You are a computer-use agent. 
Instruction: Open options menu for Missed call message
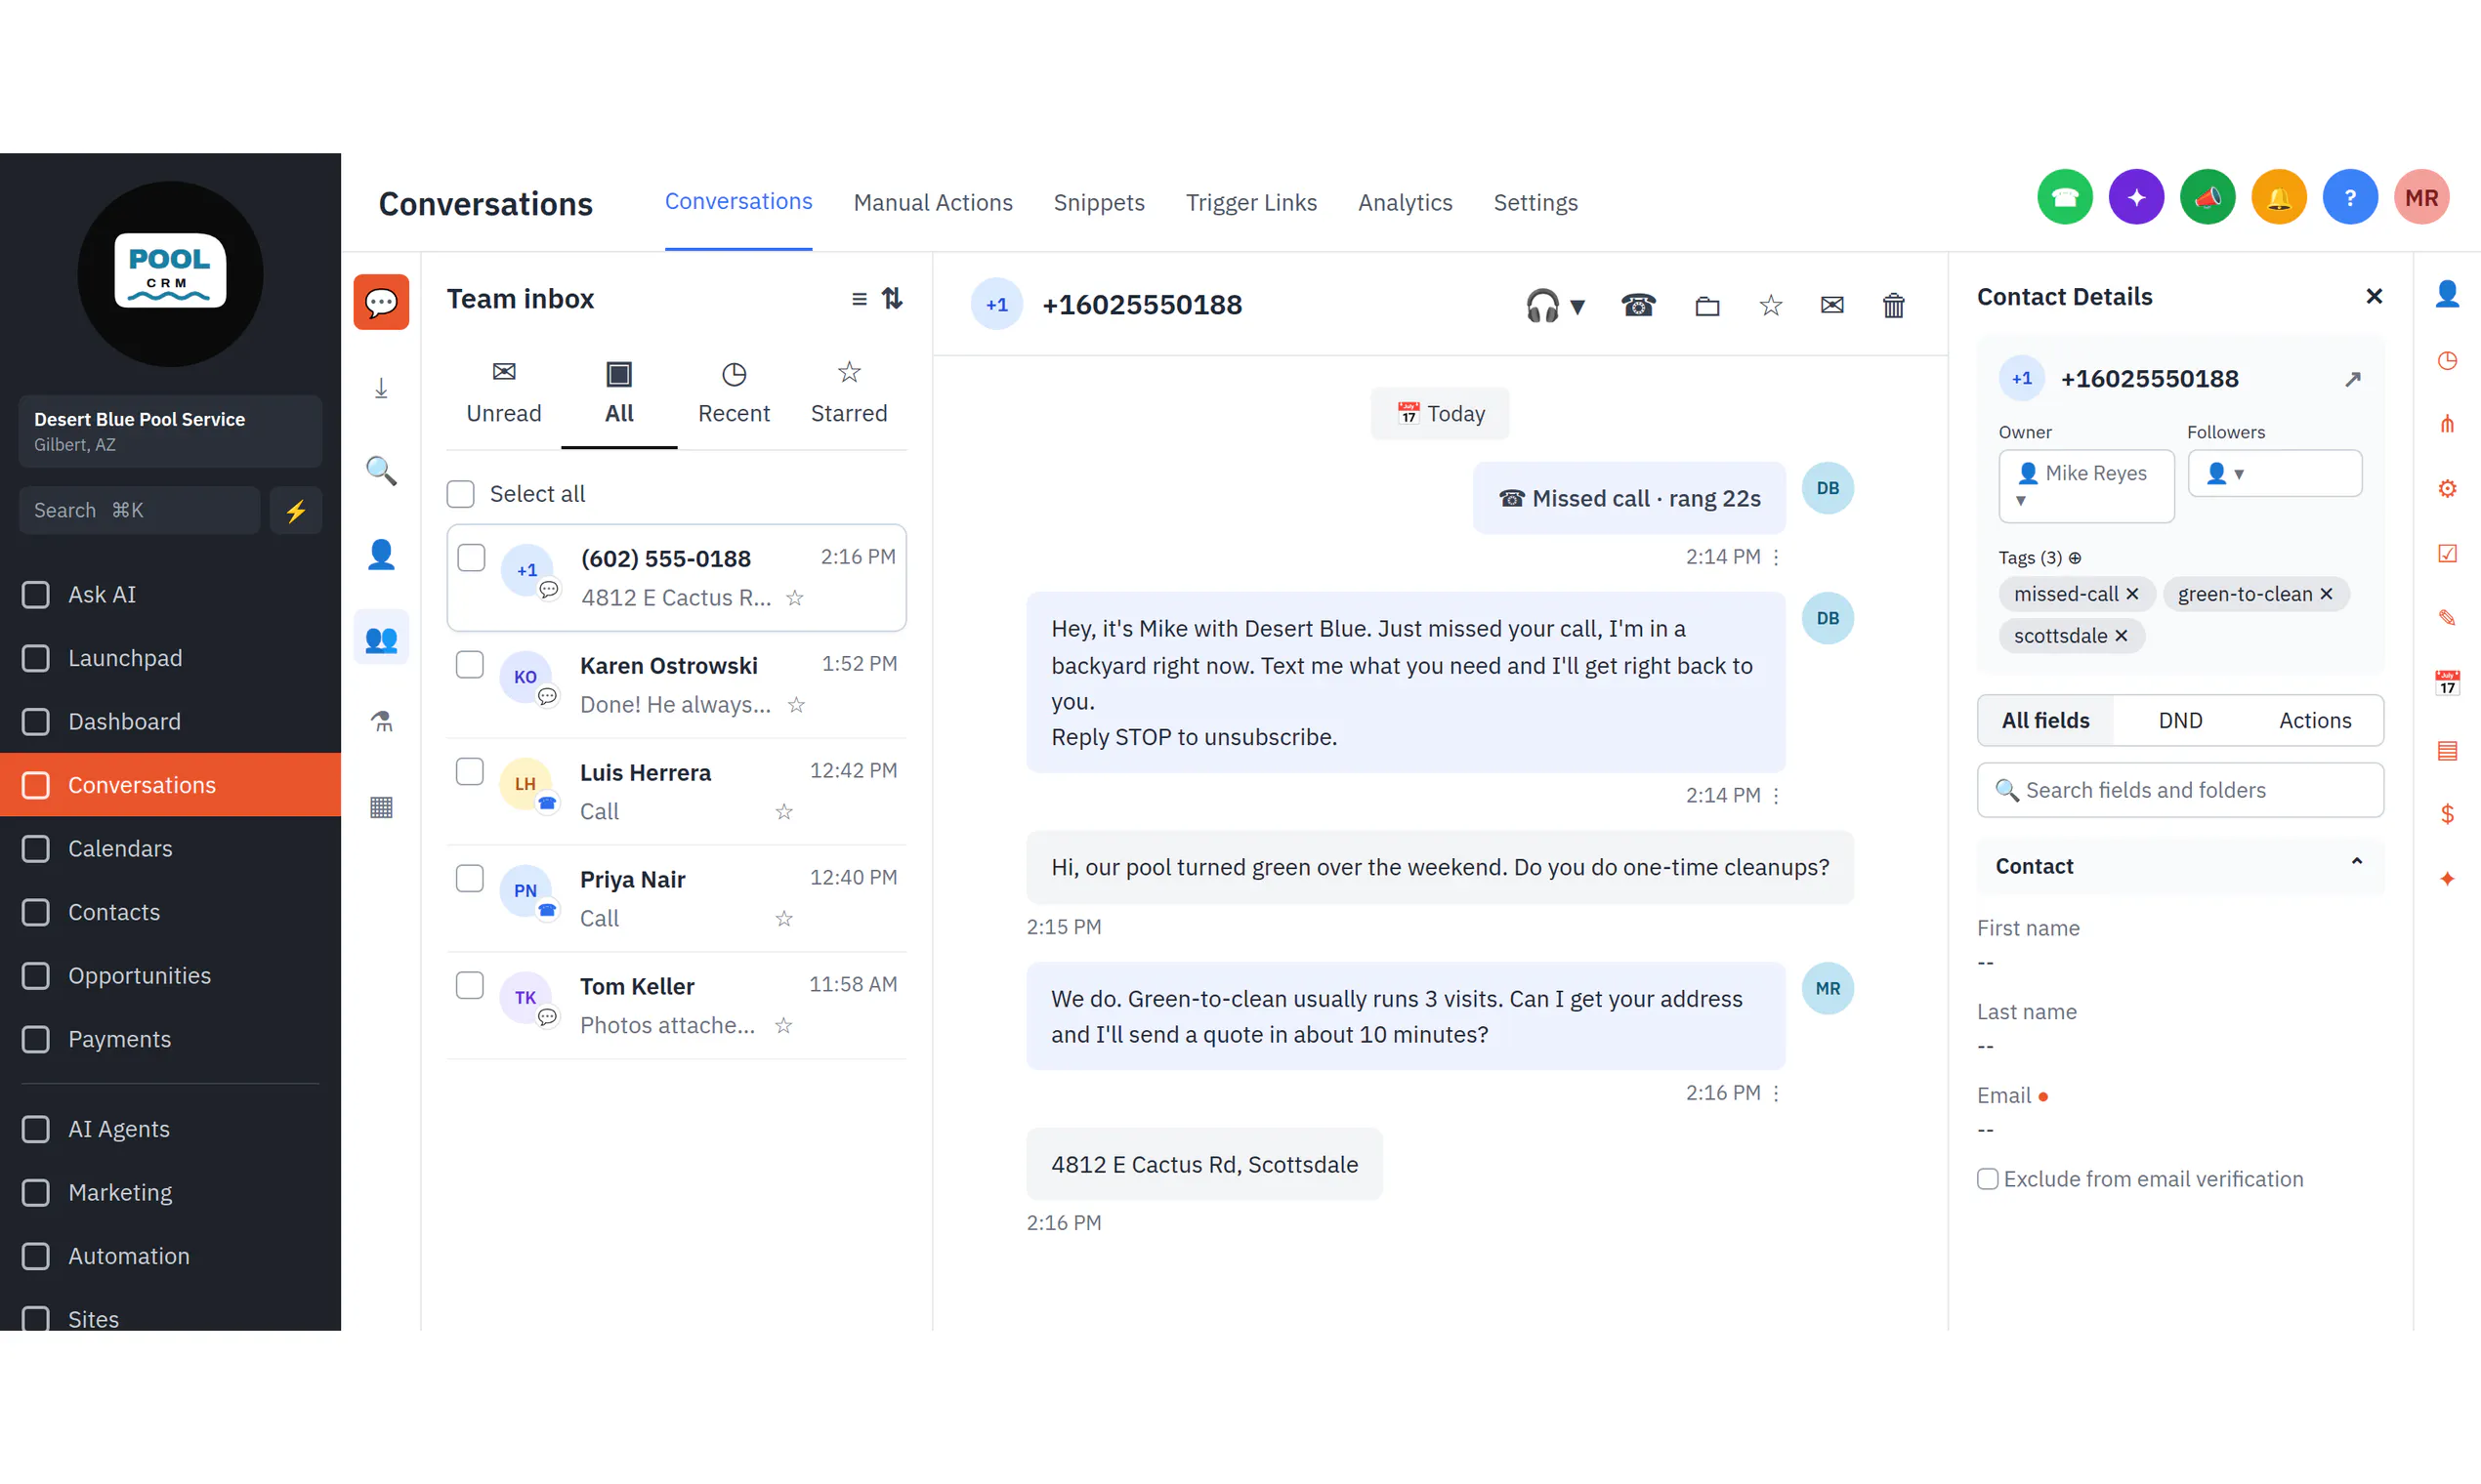point(1776,557)
